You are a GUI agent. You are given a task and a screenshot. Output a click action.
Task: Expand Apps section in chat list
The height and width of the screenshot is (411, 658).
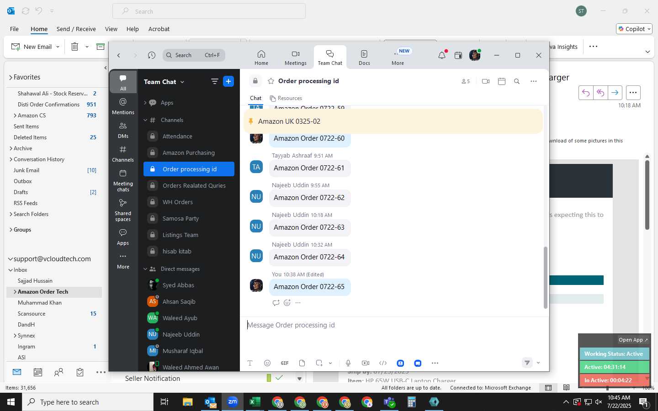(x=145, y=103)
